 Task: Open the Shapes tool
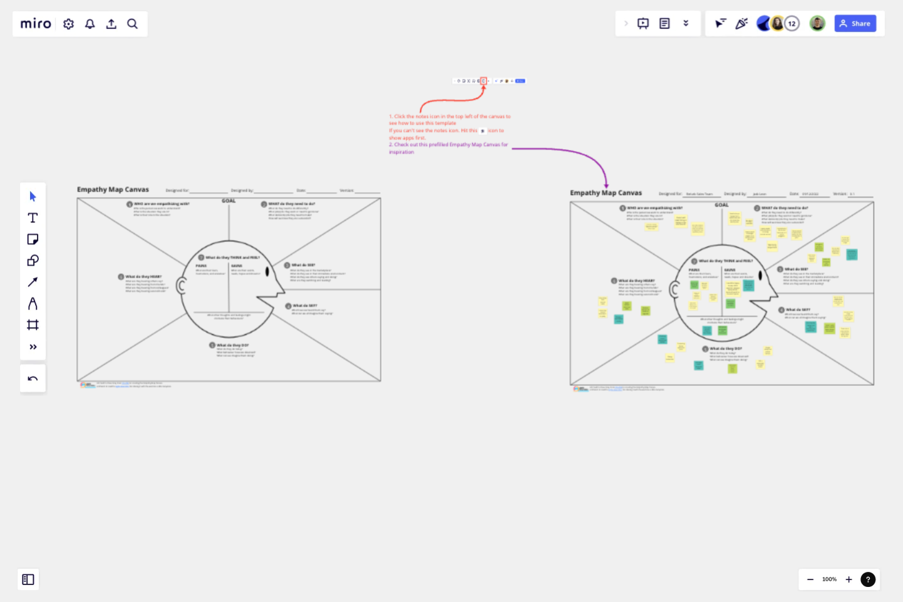coord(33,260)
